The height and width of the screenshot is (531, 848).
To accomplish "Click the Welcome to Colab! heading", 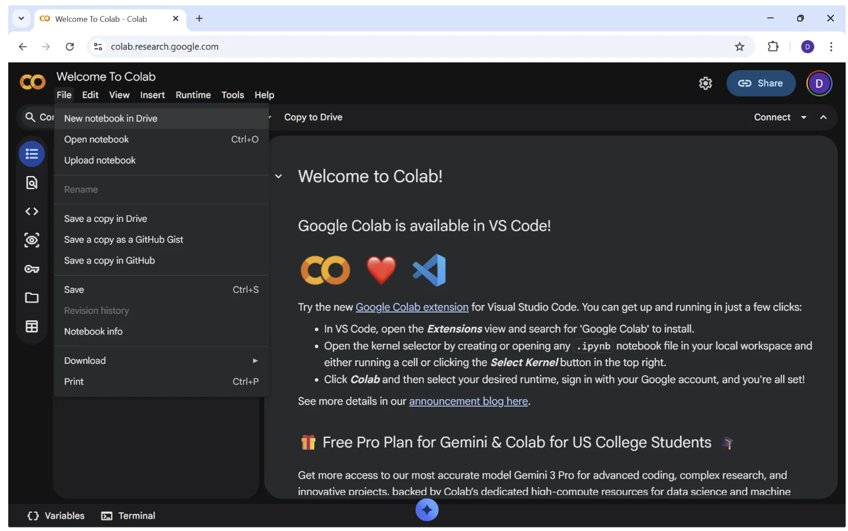I will tap(370, 176).
